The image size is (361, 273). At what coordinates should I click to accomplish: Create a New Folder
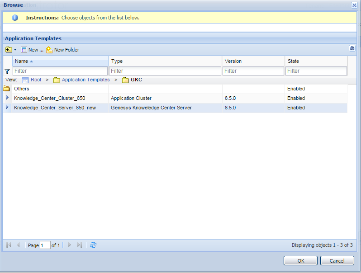(62, 50)
